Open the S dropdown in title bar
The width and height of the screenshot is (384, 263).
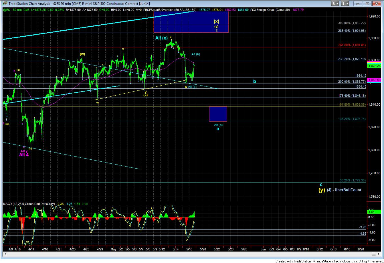pyautogui.click(x=336, y=3)
